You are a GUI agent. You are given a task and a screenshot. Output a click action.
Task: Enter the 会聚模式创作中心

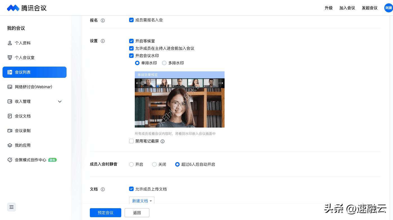click(31, 160)
